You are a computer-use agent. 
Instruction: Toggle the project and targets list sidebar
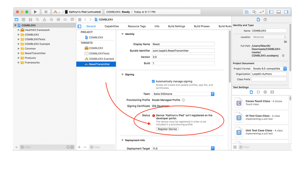[x=80, y=26]
